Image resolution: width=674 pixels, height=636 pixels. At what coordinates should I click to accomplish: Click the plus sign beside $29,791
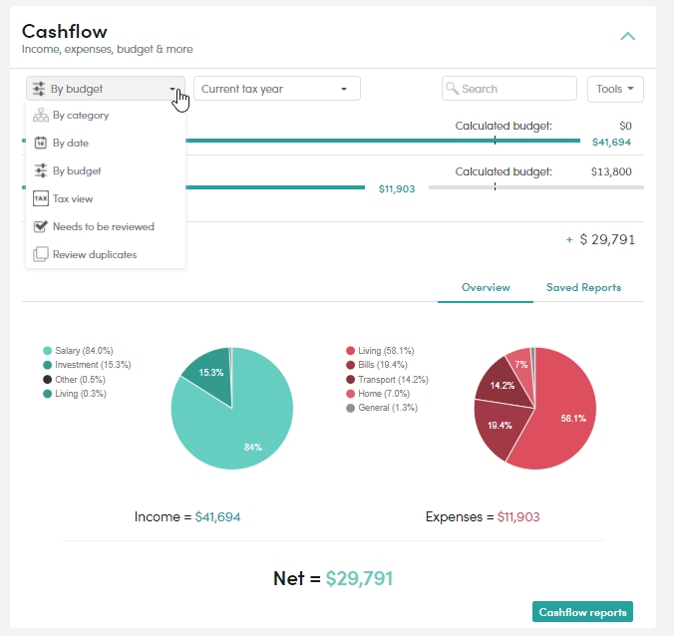(x=569, y=240)
